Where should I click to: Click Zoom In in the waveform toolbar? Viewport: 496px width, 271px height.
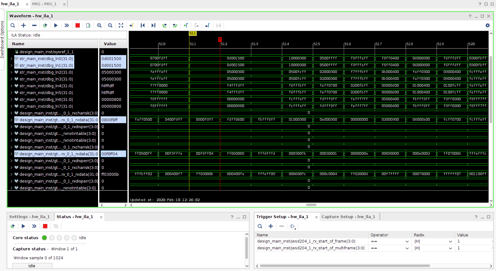(99, 25)
